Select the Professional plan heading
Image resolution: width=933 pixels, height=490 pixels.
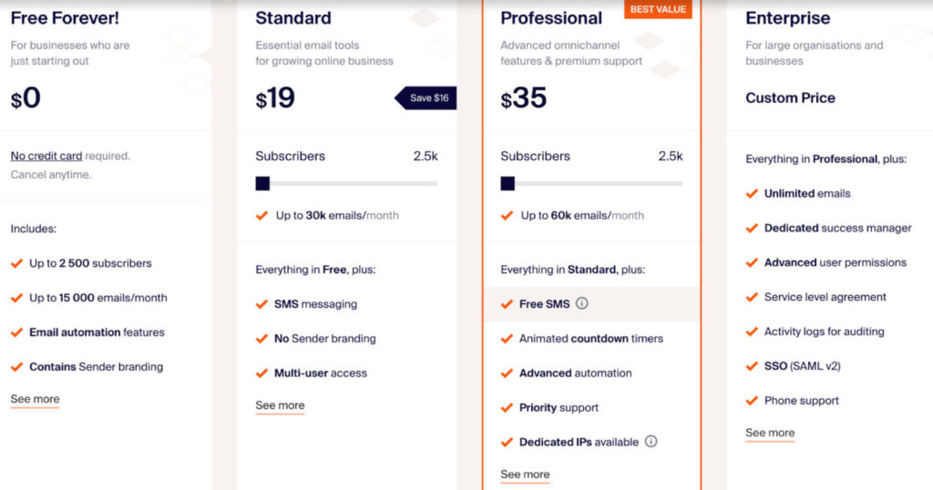pos(551,18)
